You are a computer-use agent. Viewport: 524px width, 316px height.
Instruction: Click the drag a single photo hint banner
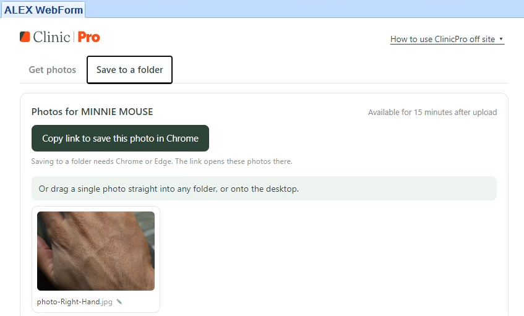[264, 189]
